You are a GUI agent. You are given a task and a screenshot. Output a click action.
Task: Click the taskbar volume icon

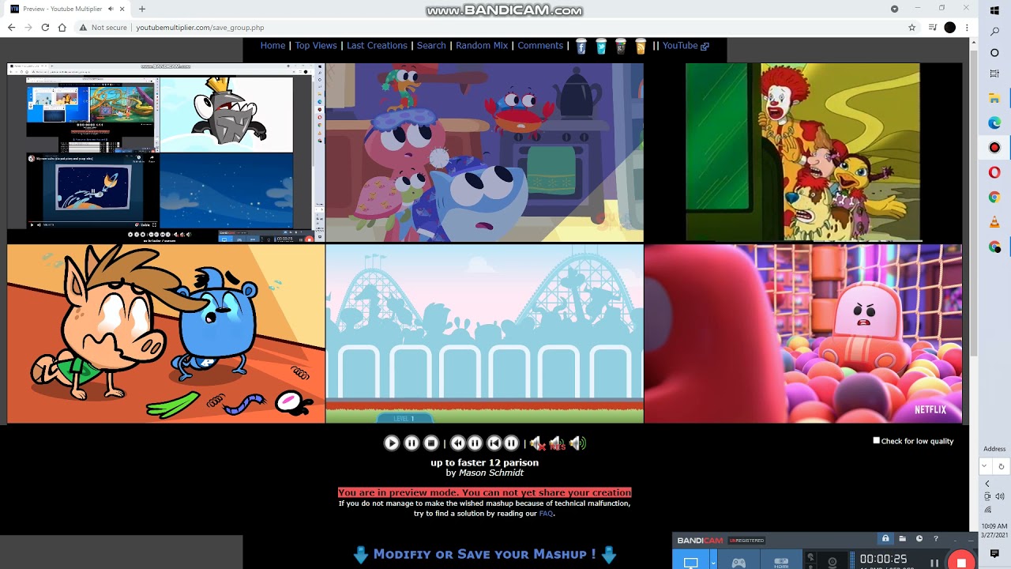tap(1000, 496)
